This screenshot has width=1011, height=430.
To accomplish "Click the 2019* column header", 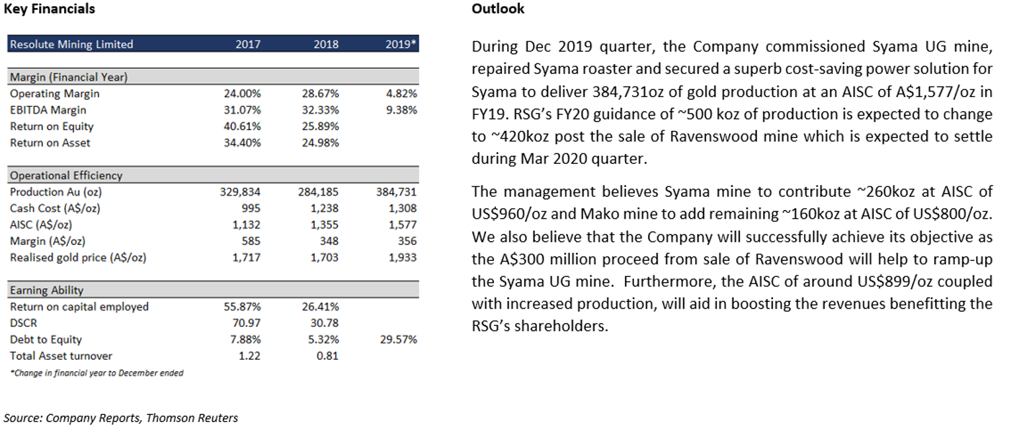I will click(401, 44).
